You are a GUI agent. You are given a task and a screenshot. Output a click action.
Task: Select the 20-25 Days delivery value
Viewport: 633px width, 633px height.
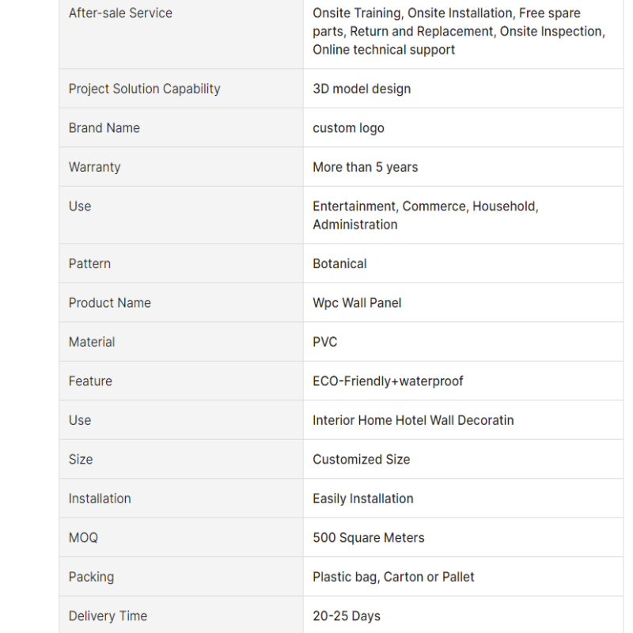coord(347,616)
